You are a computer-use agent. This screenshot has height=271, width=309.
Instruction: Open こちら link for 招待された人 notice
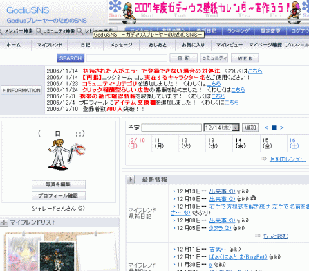tap(255, 71)
